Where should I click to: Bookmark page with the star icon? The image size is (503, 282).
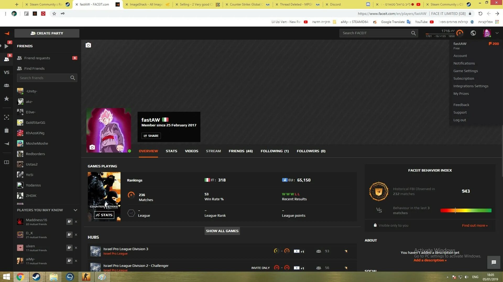pyautogui.click(x=54, y=14)
